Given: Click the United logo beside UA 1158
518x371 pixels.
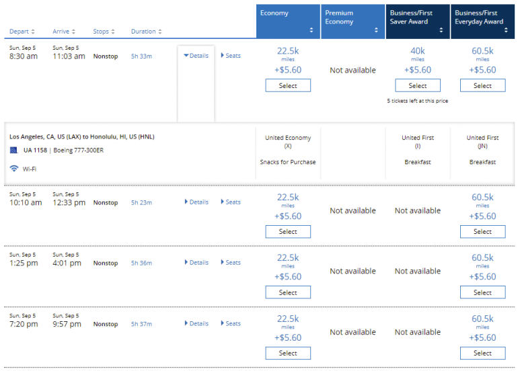Looking at the screenshot, I should pos(13,151).
